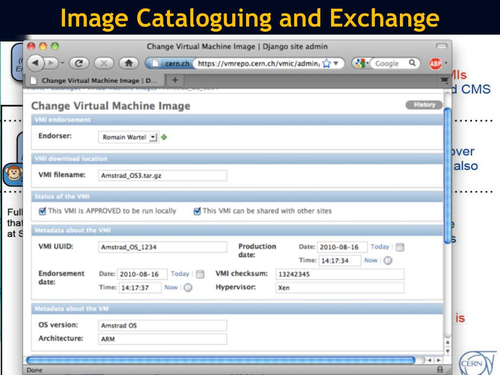500x375 pixels.
Task: Click the 'Change Virtual Machine Image' page heading
Action: coord(111,105)
